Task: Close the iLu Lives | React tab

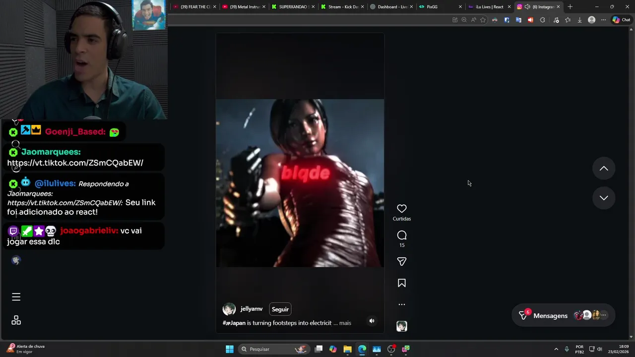Action: [509, 7]
